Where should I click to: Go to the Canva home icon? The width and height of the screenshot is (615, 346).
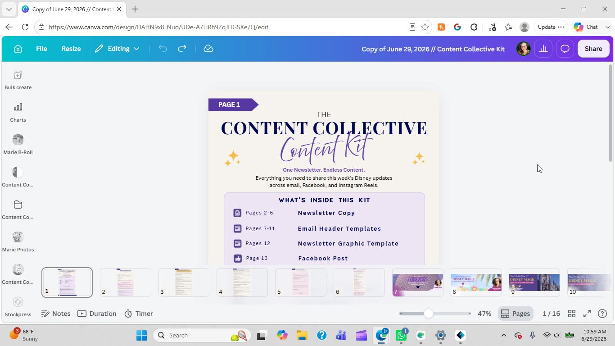(18, 49)
